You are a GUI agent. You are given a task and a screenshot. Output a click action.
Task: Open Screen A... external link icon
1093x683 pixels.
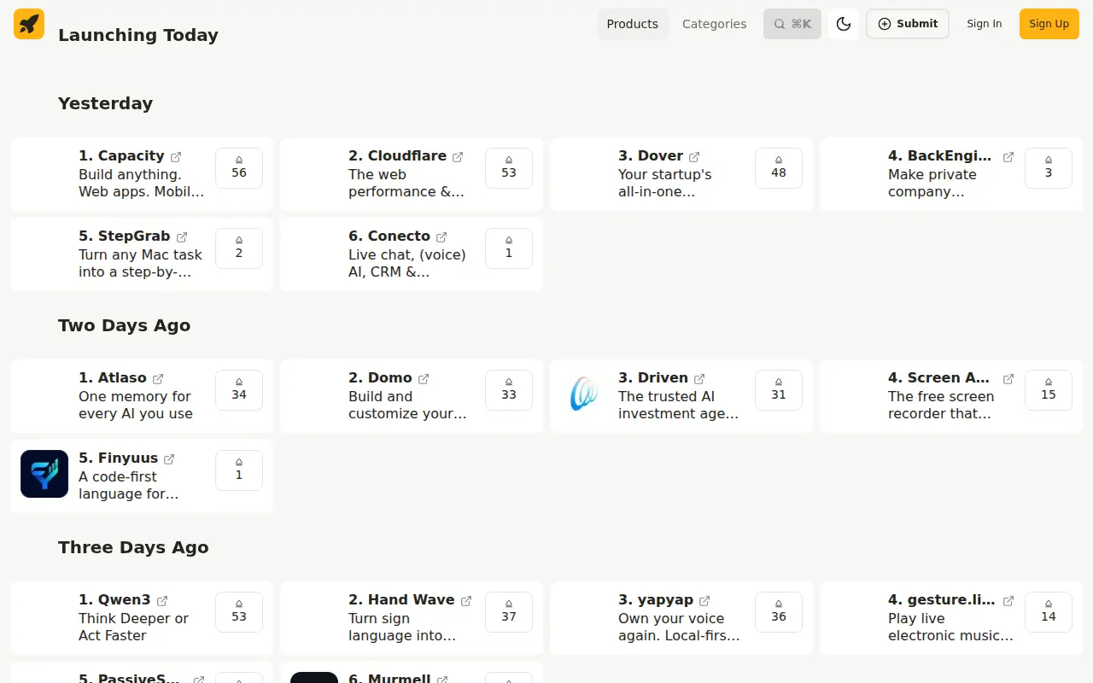click(1008, 379)
